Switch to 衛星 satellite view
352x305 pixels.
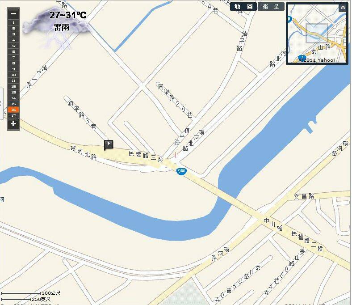[271, 7]
